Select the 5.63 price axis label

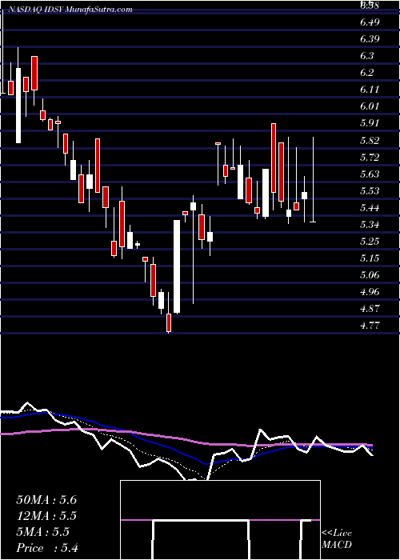(370, 174)
